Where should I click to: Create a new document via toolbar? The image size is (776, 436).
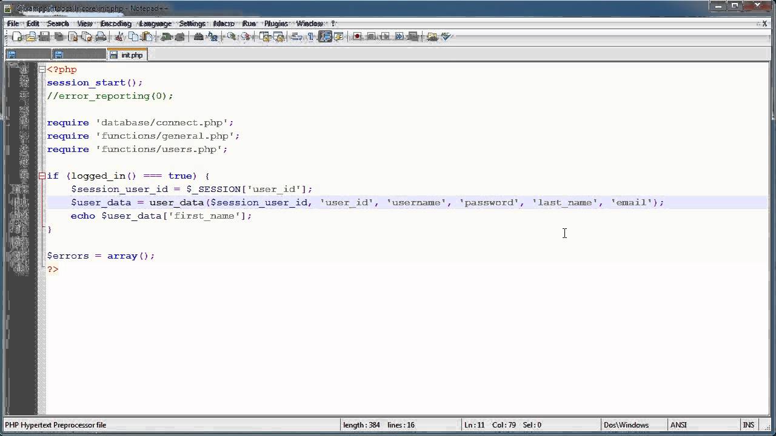point(17,37)
